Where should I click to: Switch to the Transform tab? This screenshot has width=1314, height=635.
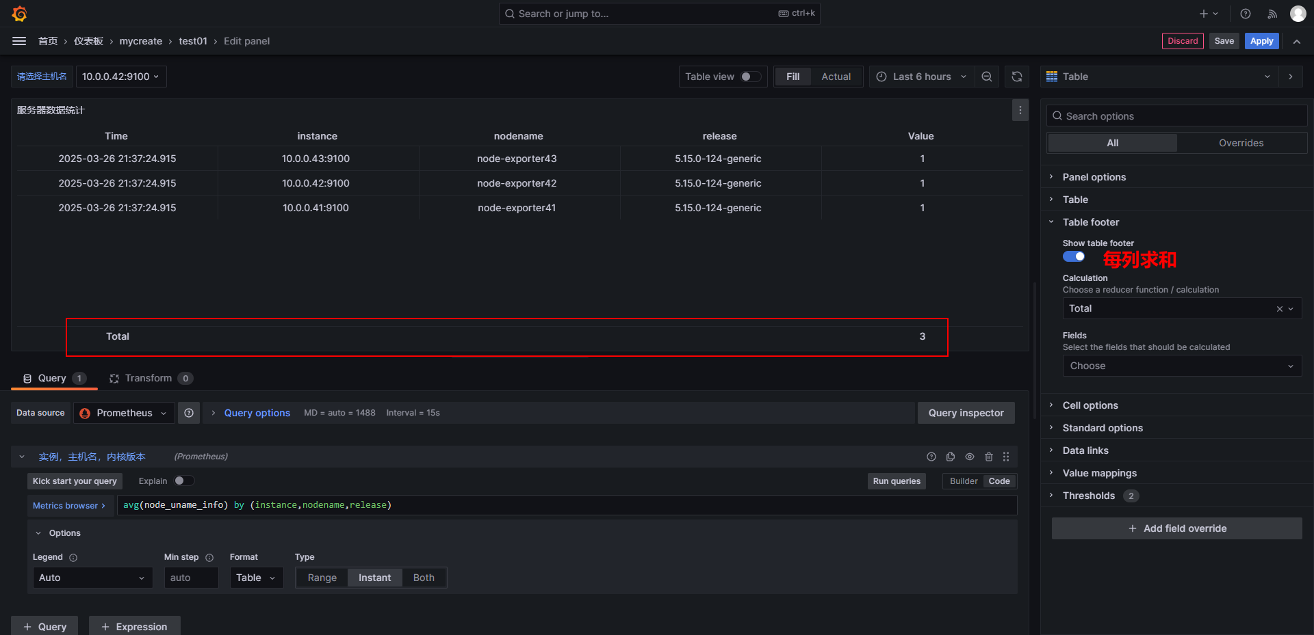coord(150,378)
